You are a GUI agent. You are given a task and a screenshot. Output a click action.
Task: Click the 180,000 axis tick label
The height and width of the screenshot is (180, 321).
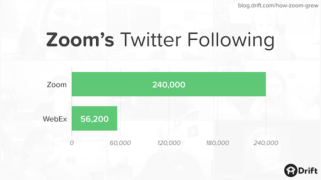[217, 143]
